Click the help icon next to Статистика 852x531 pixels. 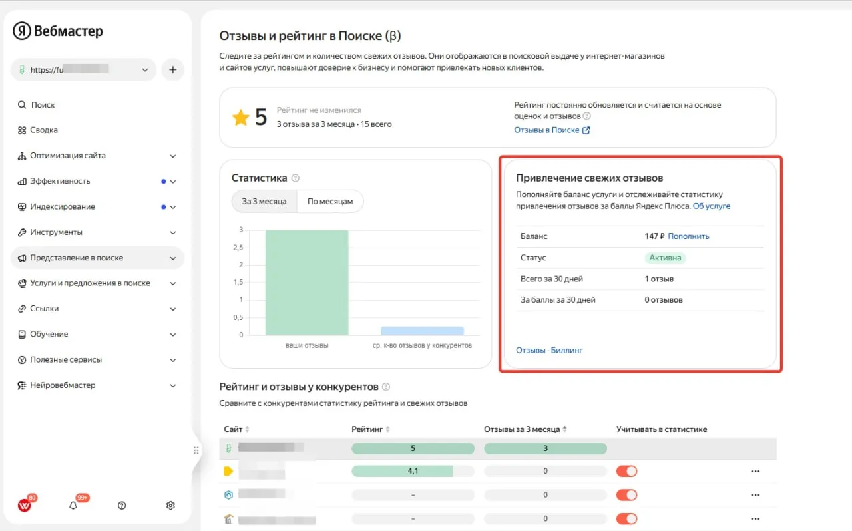[x=296, y=178]
